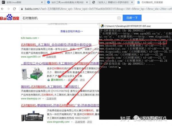The height and width of the screenshot is (126, 172).
Task: Click the address bar lock icon
Action: (x=22, y=9)
